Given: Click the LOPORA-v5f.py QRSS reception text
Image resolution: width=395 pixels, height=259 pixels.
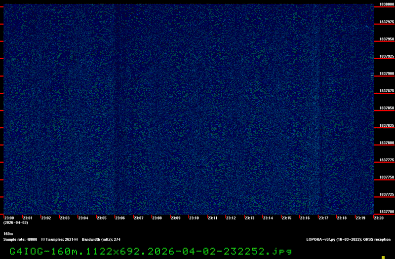Looking at the screenshot, I should [x=349, y=239].
